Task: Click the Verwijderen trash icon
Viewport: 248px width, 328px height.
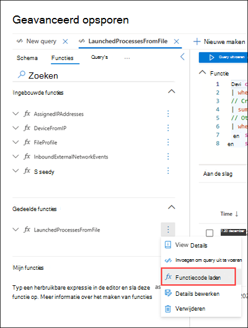Action: tap(168, 309)
